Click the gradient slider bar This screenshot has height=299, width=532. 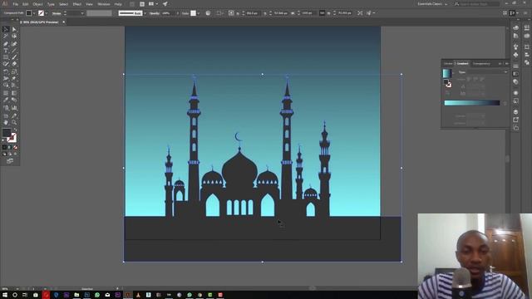coord(472,103)
